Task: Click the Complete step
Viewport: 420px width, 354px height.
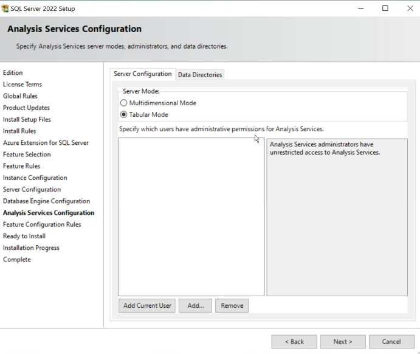Action: click(x=17, y=259)
